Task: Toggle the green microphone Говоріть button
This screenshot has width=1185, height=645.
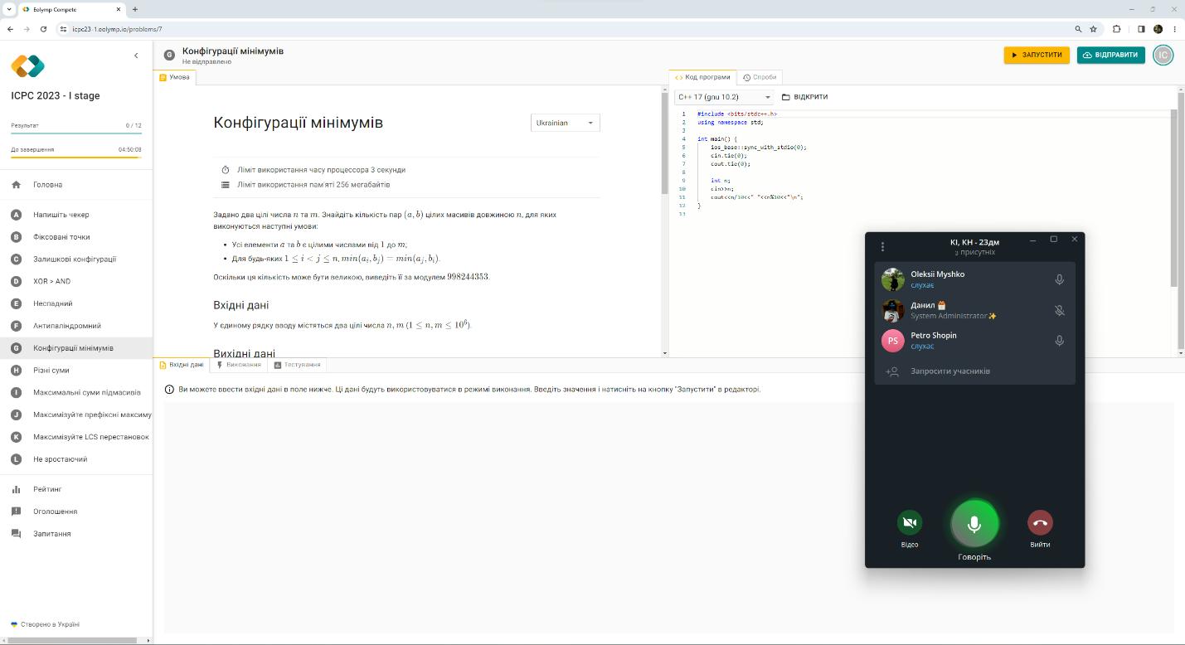Action: pyautogui.click(x=974, y=523)
